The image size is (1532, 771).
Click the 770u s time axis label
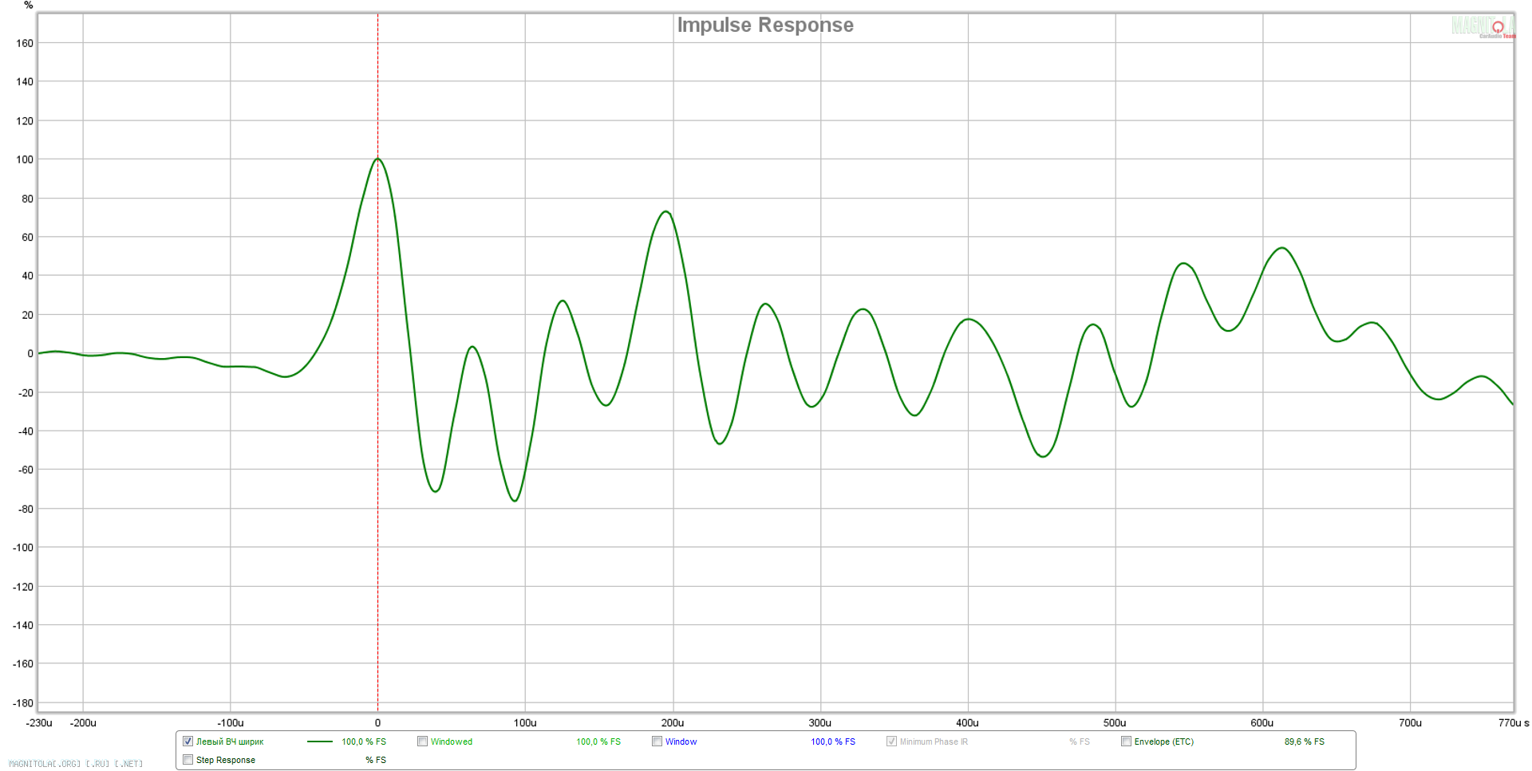(1513, 723)
